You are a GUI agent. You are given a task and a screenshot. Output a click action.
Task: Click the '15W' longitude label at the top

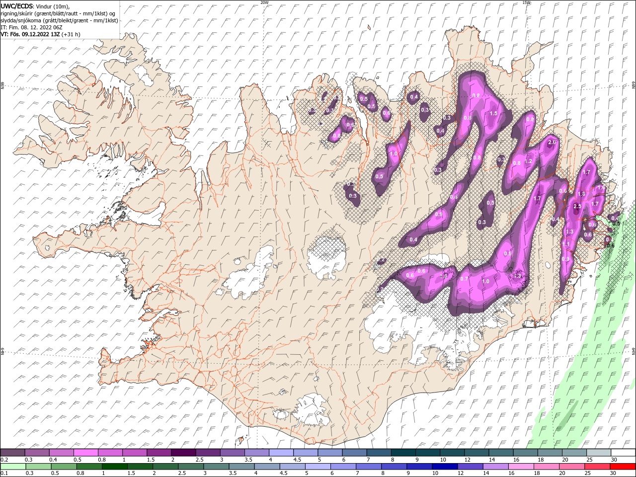pyautogui.click(x=526, y=2)
